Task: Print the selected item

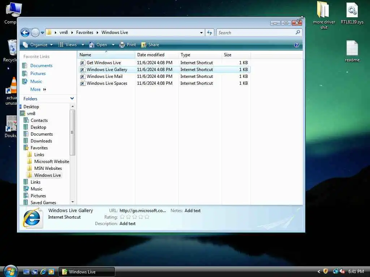Action: click(128, 45)
